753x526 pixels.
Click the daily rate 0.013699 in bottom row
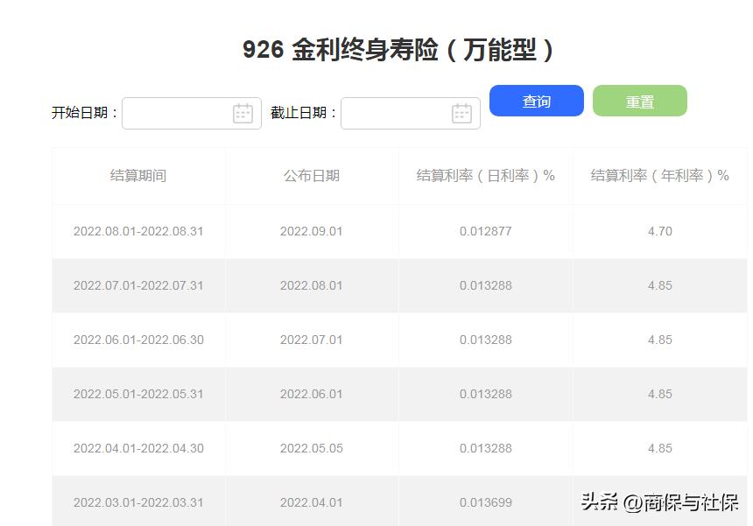[484, 501]
